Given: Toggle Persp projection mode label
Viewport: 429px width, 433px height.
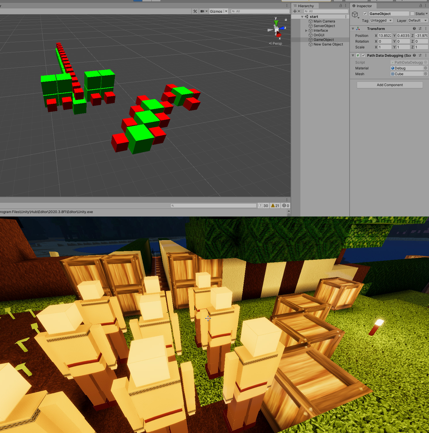Looking at the screenshot, I should (x=276, y=43).
